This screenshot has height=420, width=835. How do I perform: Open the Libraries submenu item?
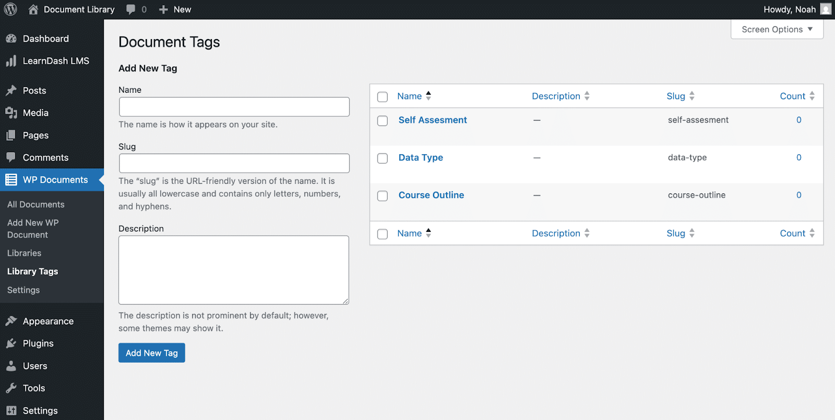click(x=24, y=253)
